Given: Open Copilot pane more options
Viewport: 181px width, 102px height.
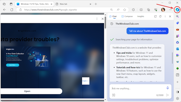Looking at the screenshot, I should point(165,16).
